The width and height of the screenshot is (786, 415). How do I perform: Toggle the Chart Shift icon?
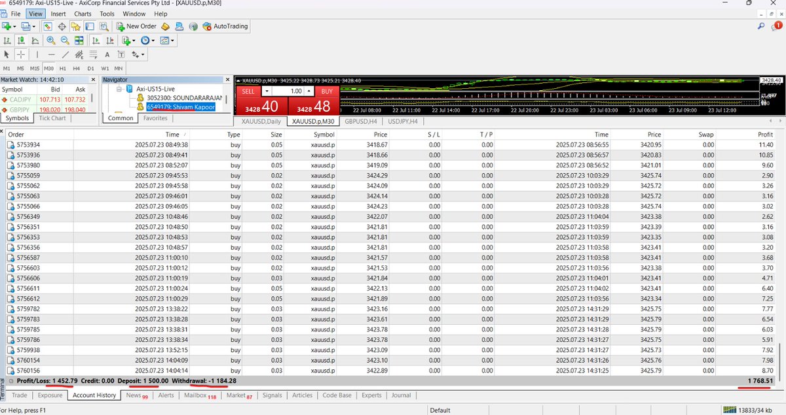click(x=109, y=41)
